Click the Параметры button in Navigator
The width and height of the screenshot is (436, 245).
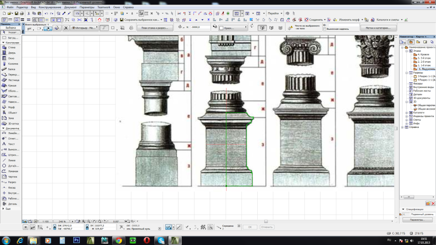pos(417,220)
